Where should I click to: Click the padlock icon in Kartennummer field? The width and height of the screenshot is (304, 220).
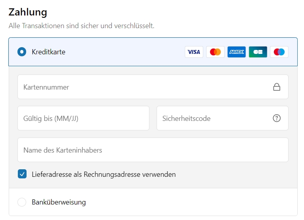click(277, 87)
